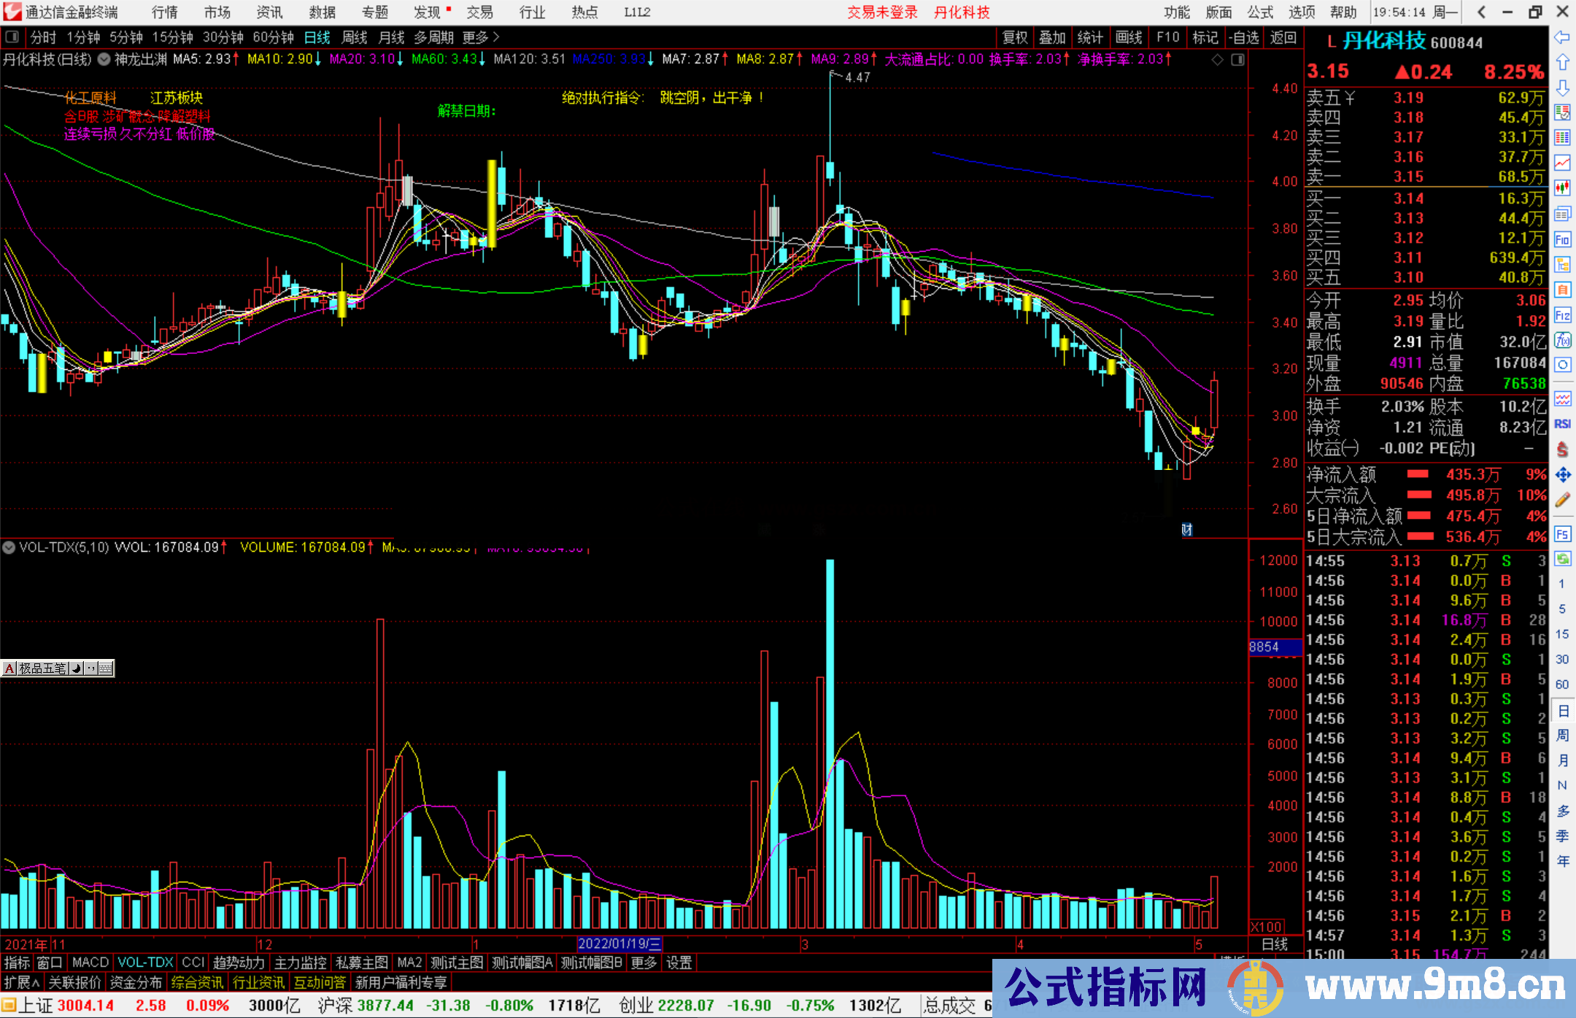
Task: Switch to 月 period in right sidebar
Action: click(x=1562, y=760)
